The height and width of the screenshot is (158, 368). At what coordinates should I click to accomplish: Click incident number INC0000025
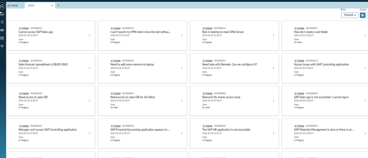pyautogui.click(x=128, y=61)
